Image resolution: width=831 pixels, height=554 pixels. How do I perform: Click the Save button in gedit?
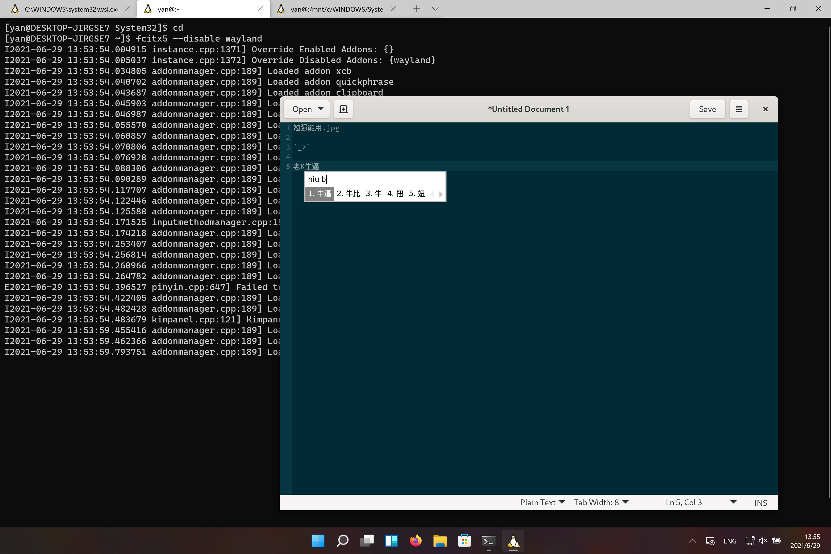[707, 109]
